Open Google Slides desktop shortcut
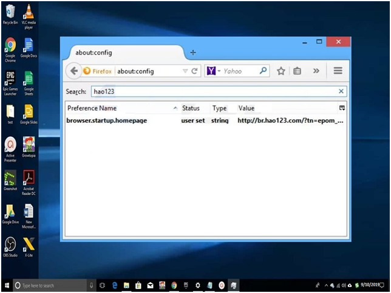 pyautogui.click(x=29, y=114)
